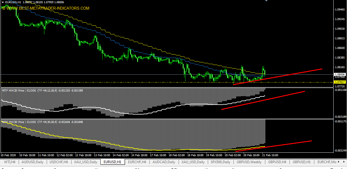Click the yellow 1.07827 price level label
The width and height of the screenshot is (347, 169).
pos(339,82)
